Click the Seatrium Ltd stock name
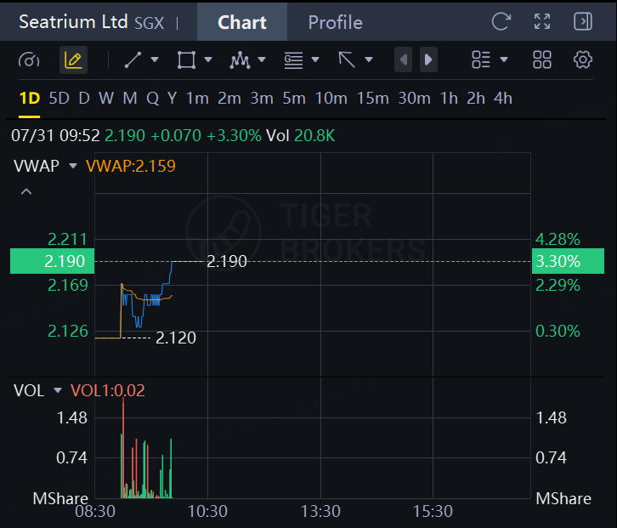617x528 pixels. [73, 21]
